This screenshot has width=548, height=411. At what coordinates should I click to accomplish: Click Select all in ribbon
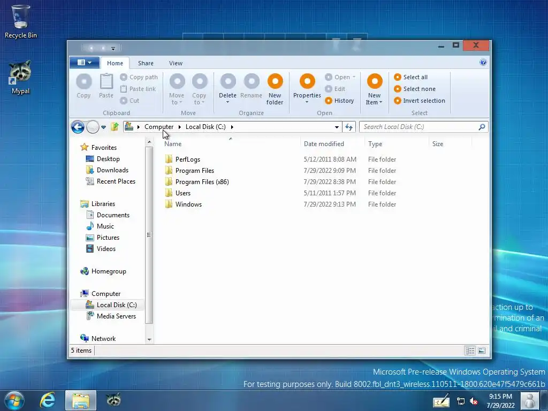[x=410, y=77]
